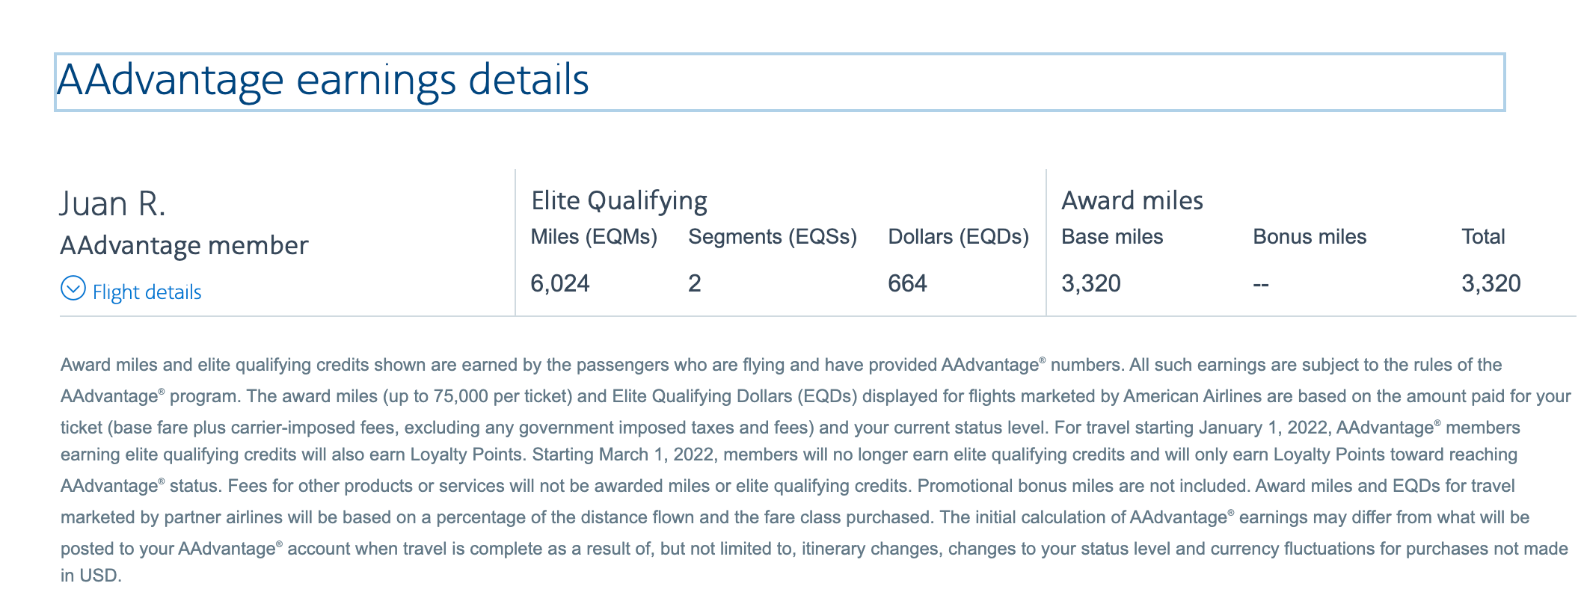Image resolution: width=1581 pixels, height=601 pixels.
Task: Click the Total award miles value
Action: (1491, 283)
